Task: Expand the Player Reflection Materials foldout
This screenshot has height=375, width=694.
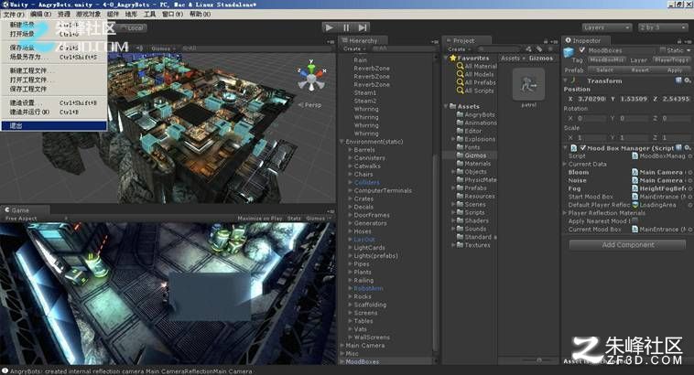Action: pos(565,213)
